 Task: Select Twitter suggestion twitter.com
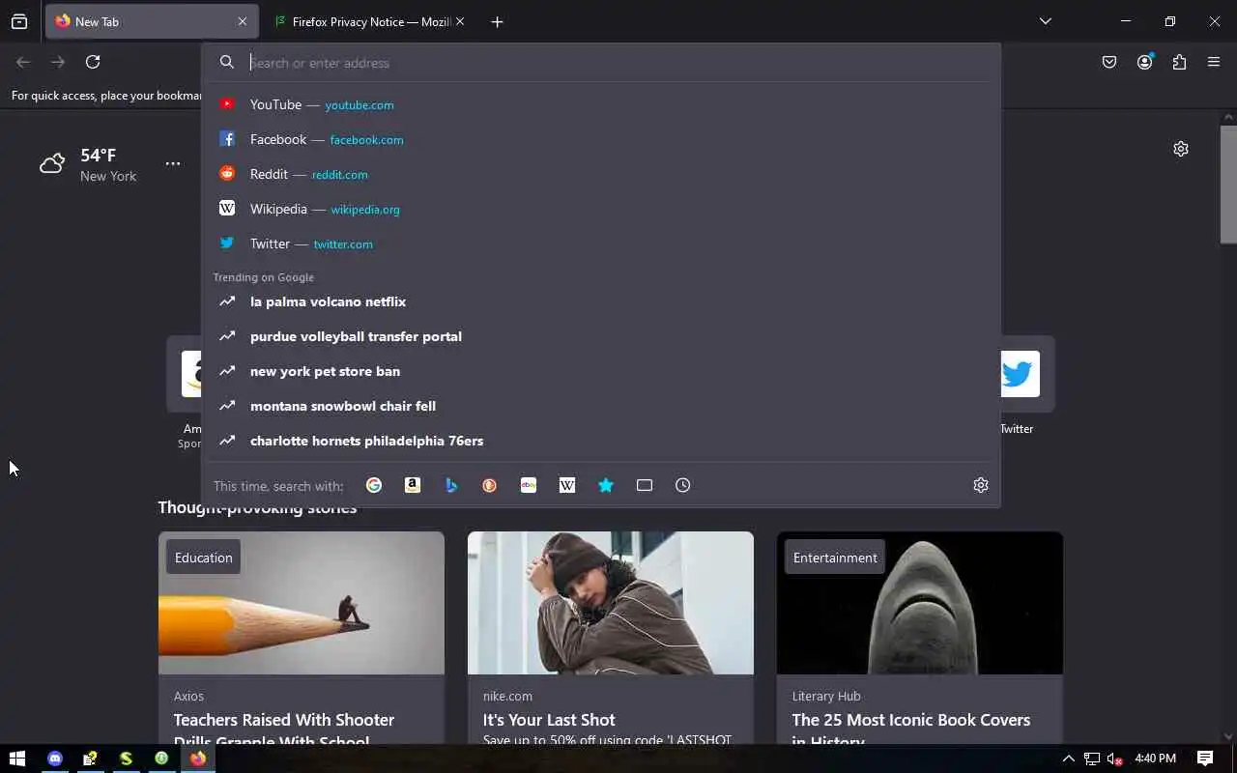point(601,243)
